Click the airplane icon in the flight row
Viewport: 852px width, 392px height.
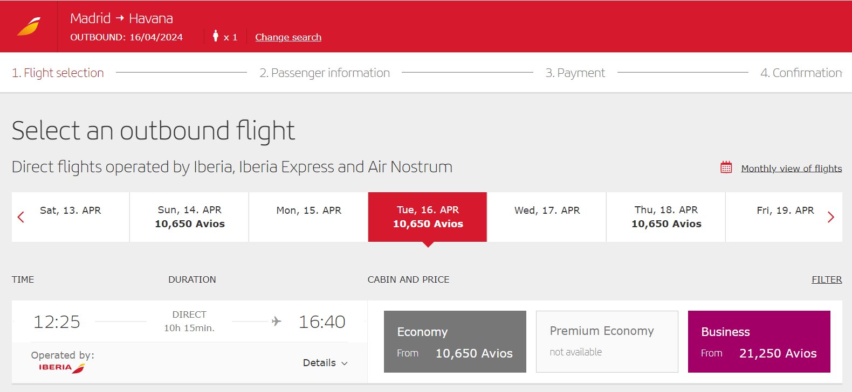[276, 321]
